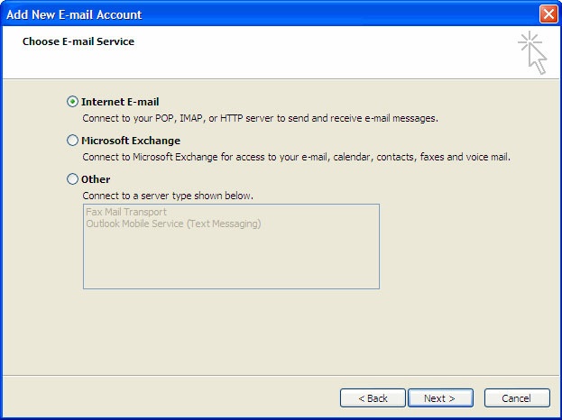562x420 pixels.
Task: Select Fax Mail Transport in the list
Action: tap(126, 212)
